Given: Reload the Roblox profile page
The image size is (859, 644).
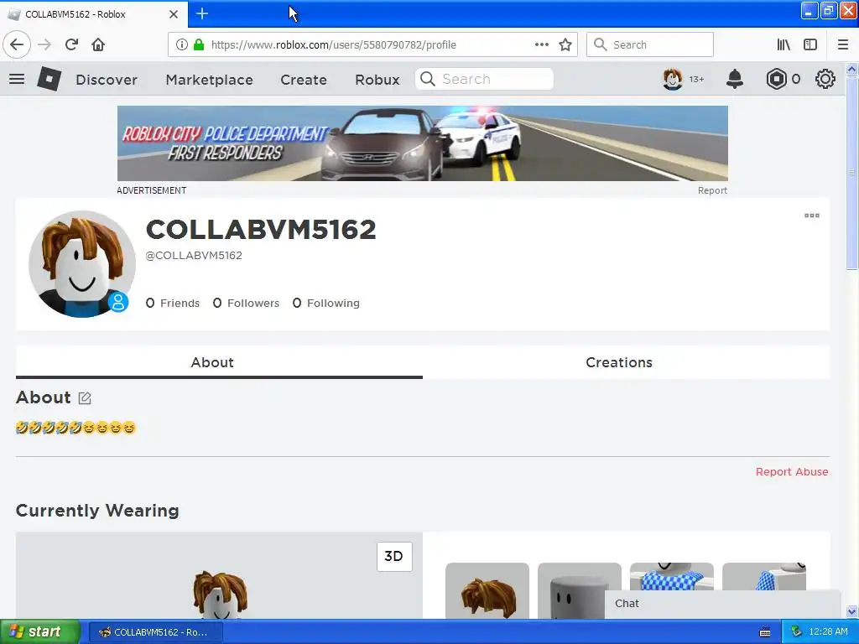Looking at the screenshot, I should pos(71,44).
